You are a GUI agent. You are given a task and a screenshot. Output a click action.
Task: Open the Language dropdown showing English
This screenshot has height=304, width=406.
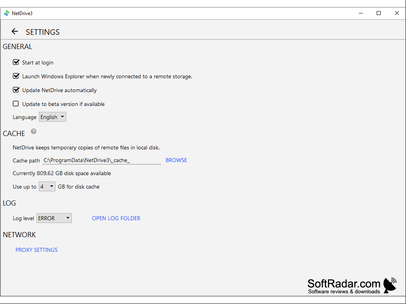pyautogui.click(x=52, y=117)
